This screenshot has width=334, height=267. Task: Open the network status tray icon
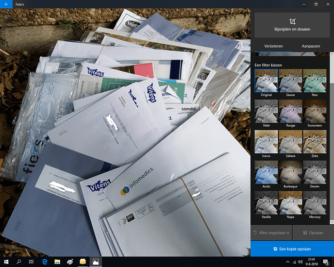[x=295, y=262]
